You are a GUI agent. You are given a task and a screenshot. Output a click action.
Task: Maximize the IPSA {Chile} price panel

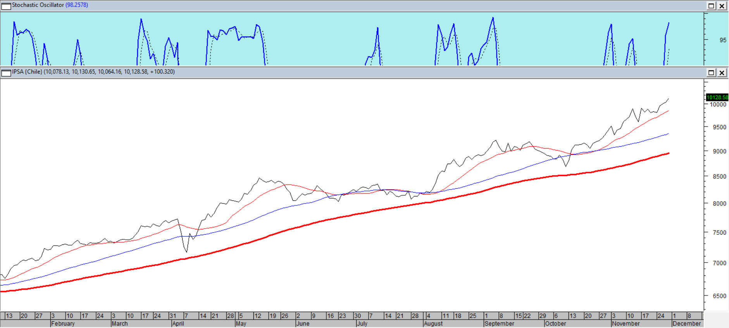pos(711,73)
